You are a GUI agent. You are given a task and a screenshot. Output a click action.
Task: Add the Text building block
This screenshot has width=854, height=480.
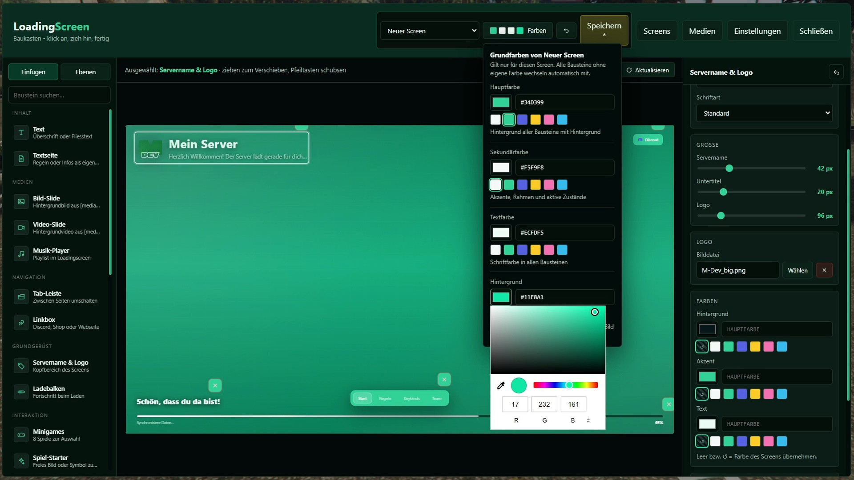click(x=59, y=132)
